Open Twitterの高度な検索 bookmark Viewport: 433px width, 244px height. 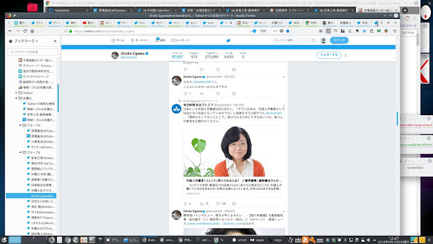39,104
